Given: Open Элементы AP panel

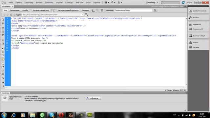Looking at the screenshot, I should coord(198,29).
